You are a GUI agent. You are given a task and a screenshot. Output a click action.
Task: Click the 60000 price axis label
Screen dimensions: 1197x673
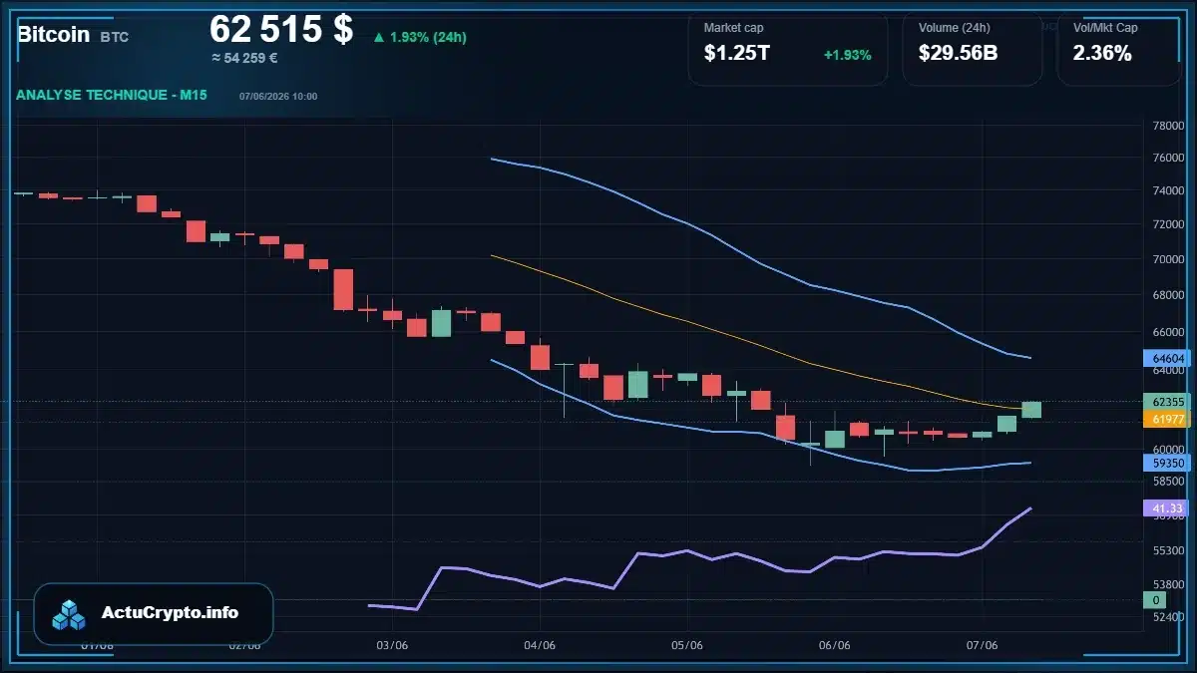click(x=1168, y=449)
